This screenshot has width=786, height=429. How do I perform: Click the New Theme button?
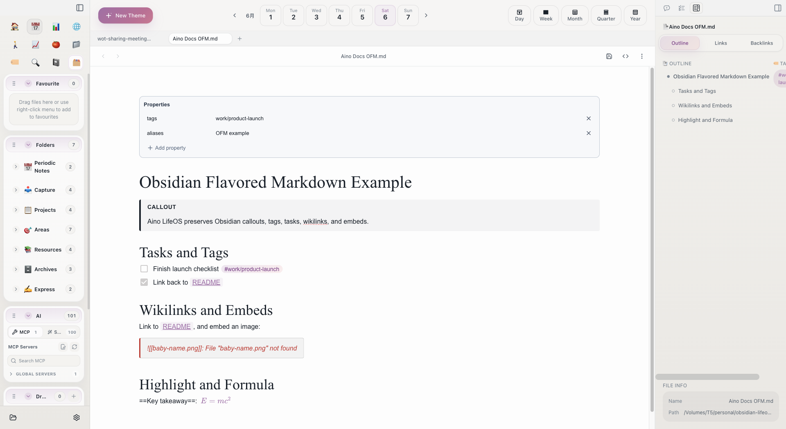(x=125, y=16)
